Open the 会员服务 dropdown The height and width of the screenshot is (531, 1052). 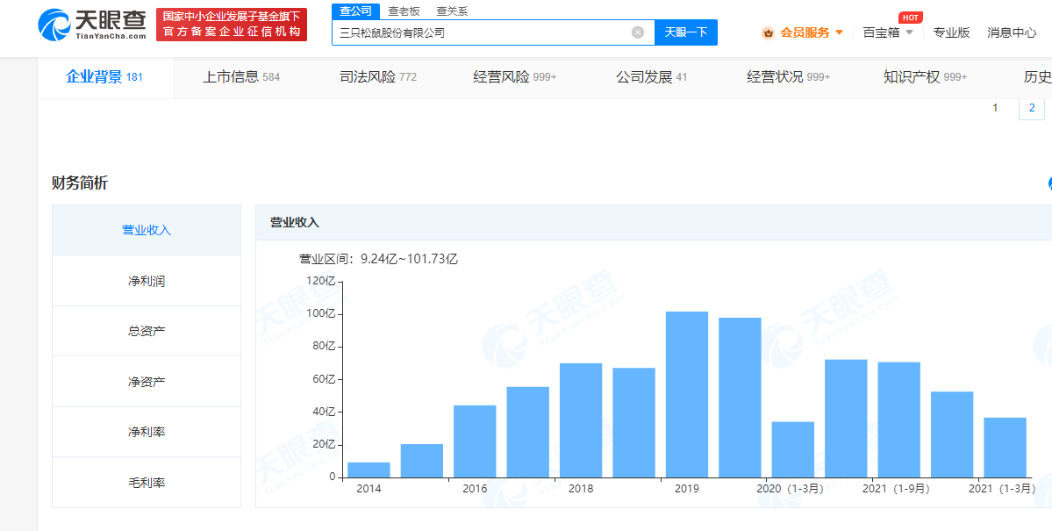(x=811, y=32)
